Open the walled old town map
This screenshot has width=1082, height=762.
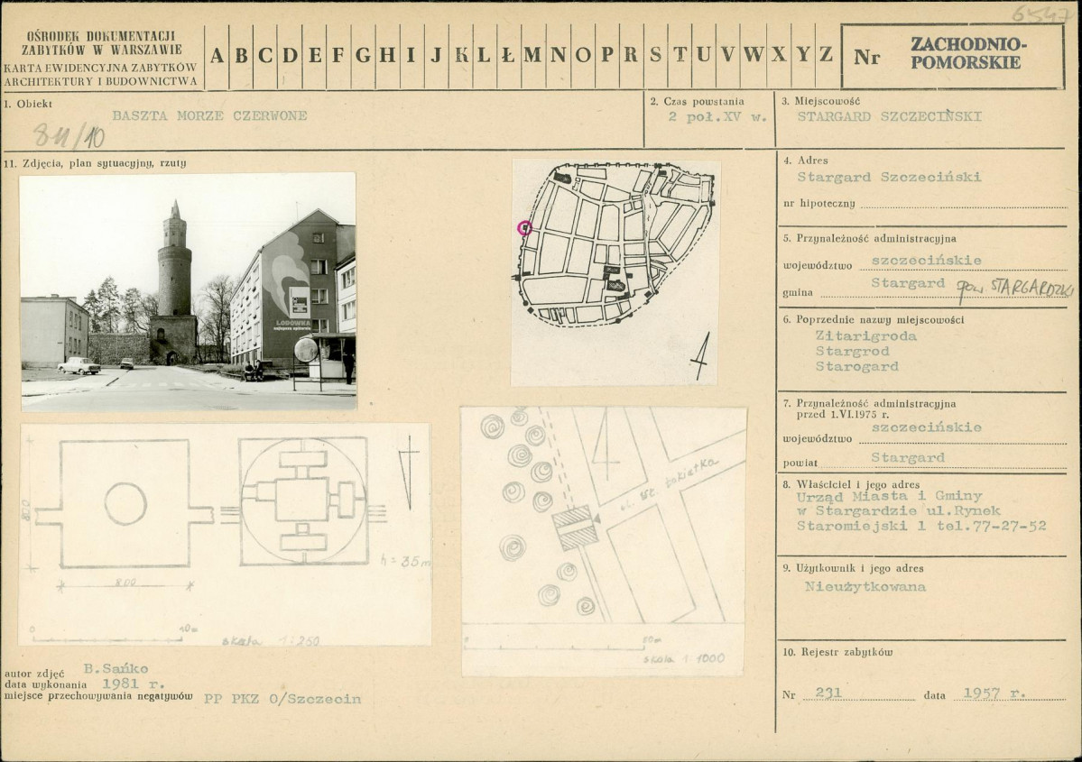(615, 271)
